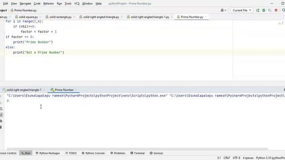This screenshot has height=160, width=285.
Task: Toggle soft-wrap in the Run console
Action: tap(1, 109)
